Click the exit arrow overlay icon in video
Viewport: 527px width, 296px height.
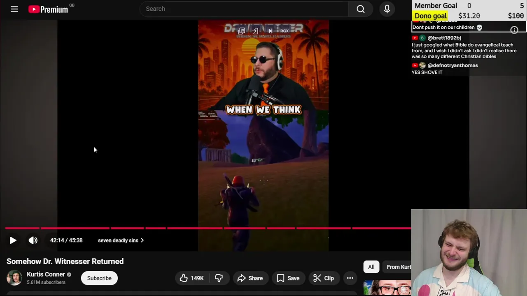pyautogui.click(x=255, y=31)
